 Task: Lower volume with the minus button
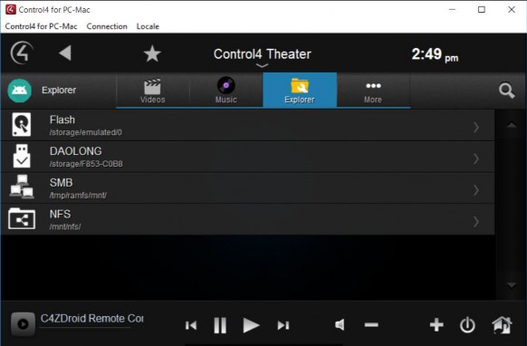[371, 325]
